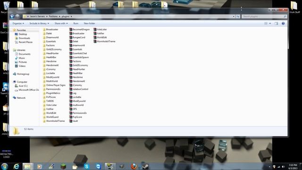Open the Online Player Signs folder
Viewport: 302px width, 170px height.
click(x=54, y=85)
